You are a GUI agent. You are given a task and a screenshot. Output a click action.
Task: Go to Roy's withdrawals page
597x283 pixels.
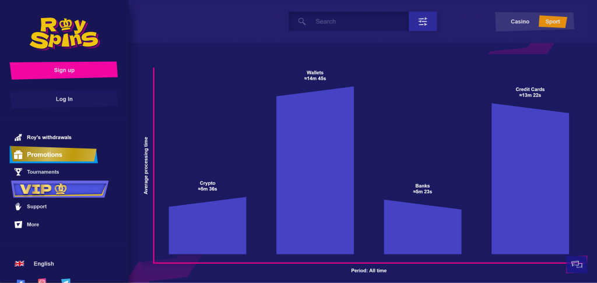(49, 137)
